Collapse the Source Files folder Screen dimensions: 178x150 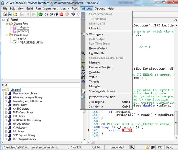click(x=7, y=23)
